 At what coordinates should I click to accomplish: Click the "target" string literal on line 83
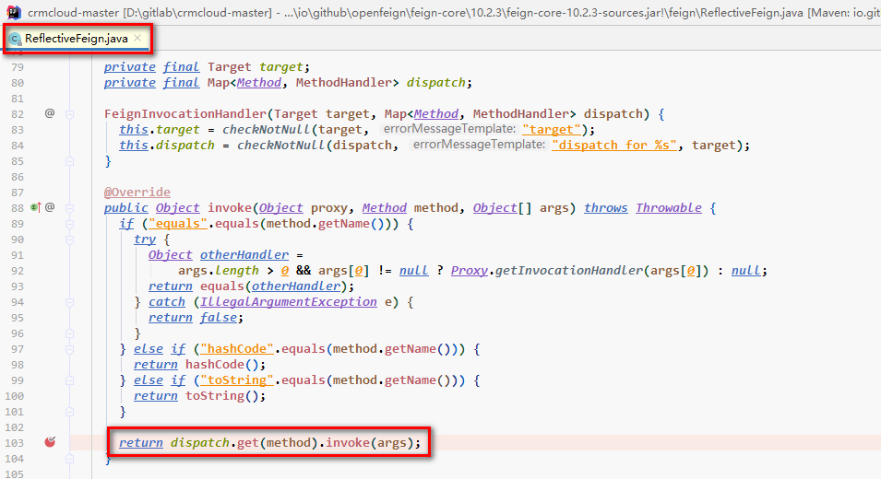(x=551, y=130)
